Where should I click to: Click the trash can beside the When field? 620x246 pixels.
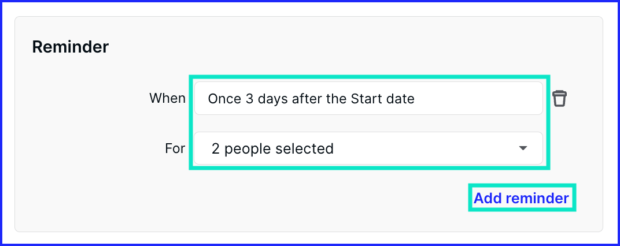click(559, 98)
